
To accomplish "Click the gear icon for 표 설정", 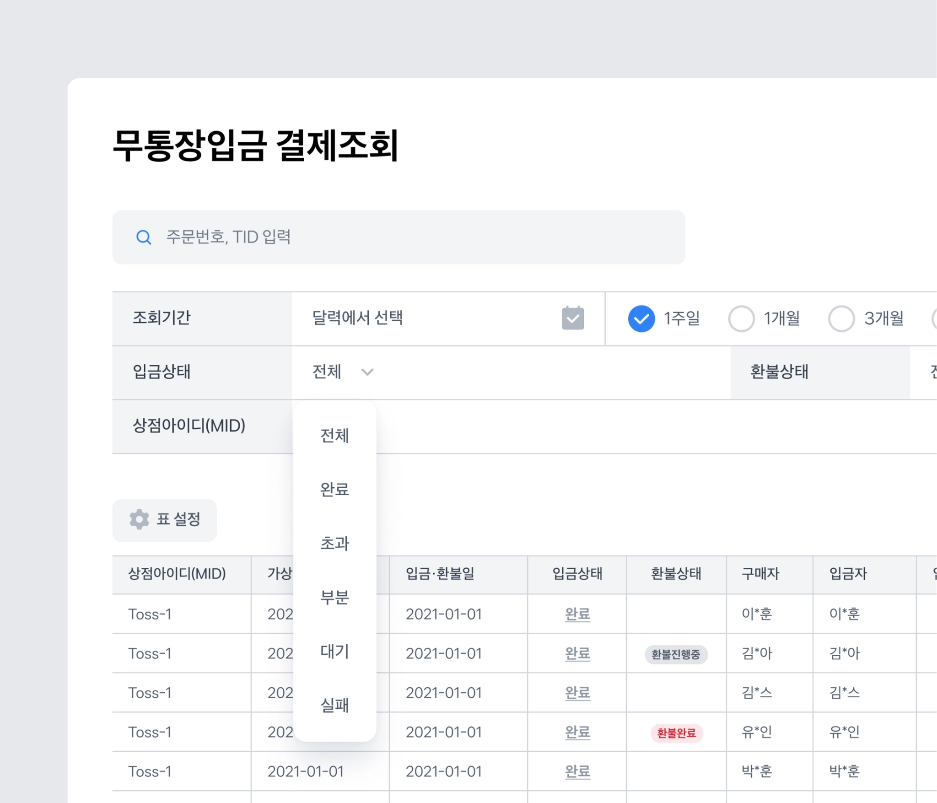I will (139, 519).
